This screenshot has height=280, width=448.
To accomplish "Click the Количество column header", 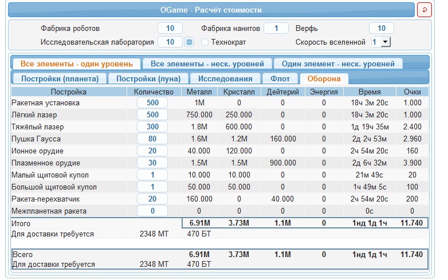I will tap(154, 92).
